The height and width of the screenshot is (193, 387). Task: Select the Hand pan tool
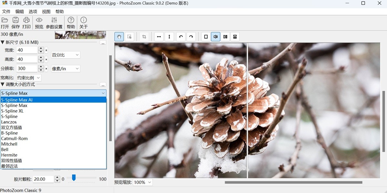[119, 36]
